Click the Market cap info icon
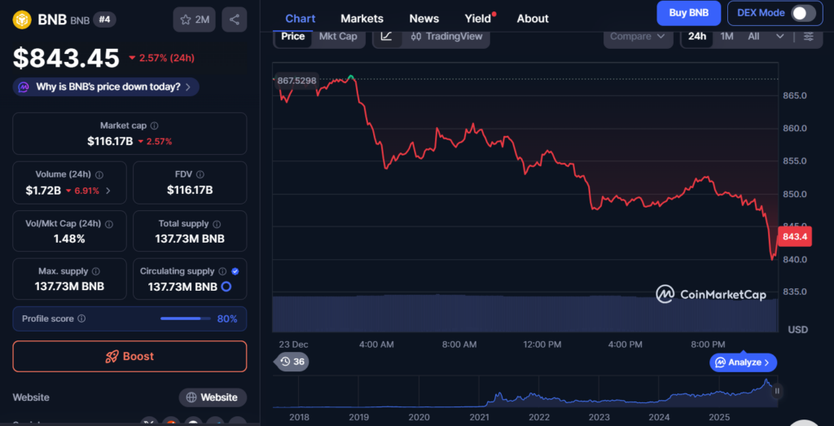The image size is (834, 426). coord(155,126)
